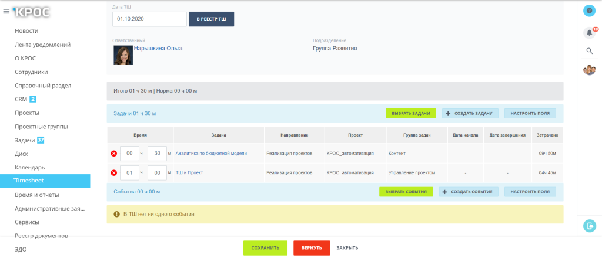This screenshot has height=258, width=602.
Task: Click the Выбрать события button
Action: (x=406, y=192)
